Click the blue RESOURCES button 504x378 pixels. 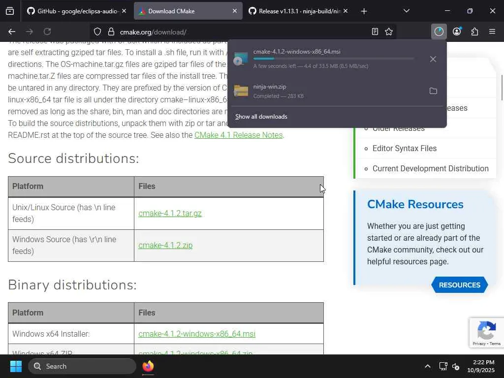pos(460,285)
